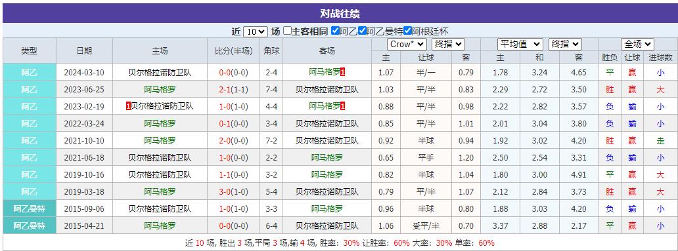The height and width of the screenshot is (251, 678).
Task: Open score 0-0(0-0) of 2024-03-10 match
Action: pos(233,73)
